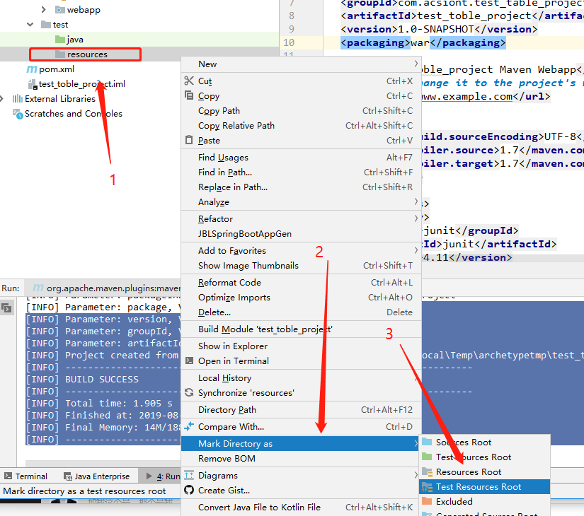The height and width of the screenshot is (516, 584).
Task: Select Find Usages menu item
Action: [x=301, y=158]
